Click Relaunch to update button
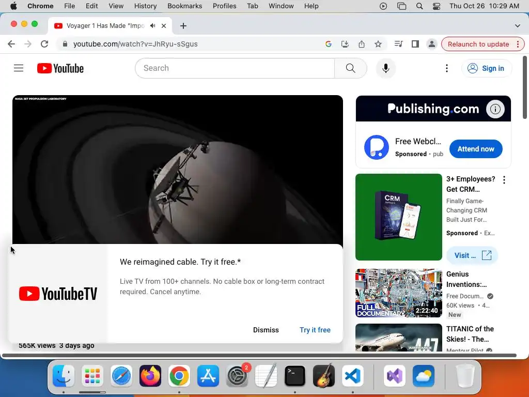The width and height of the screenshot is (529, 397). pos(478,44)
